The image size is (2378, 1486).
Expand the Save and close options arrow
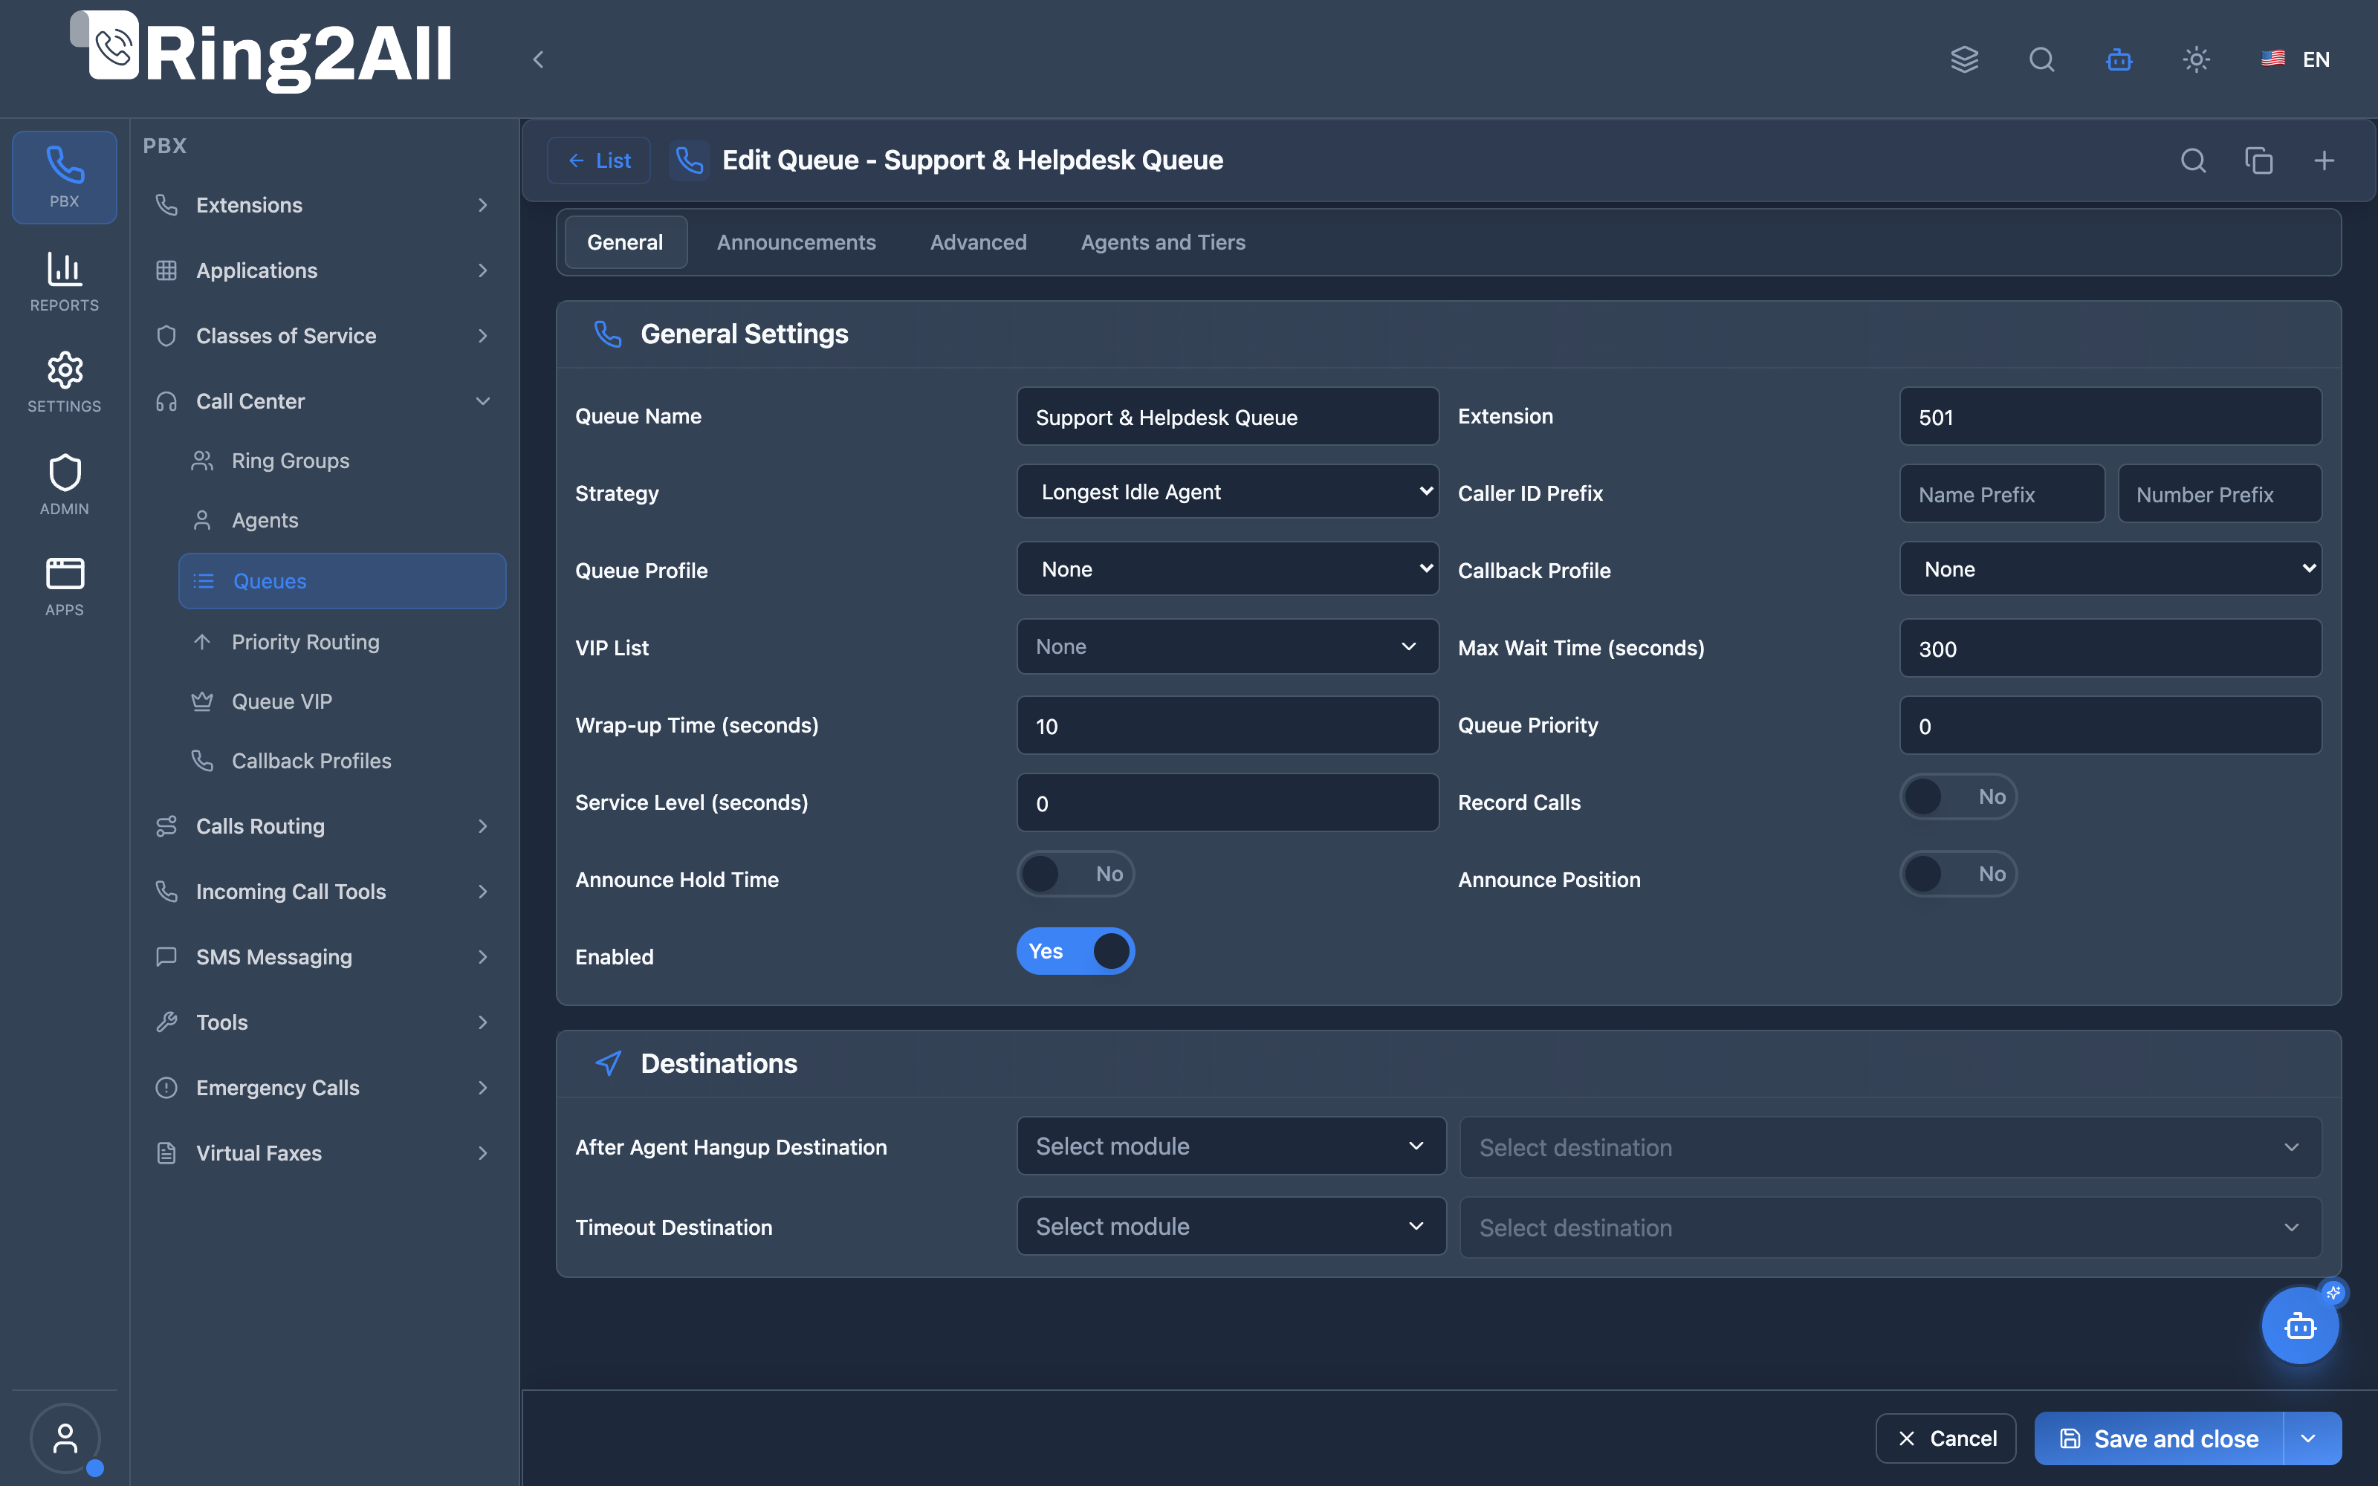coord(2311,1439)
